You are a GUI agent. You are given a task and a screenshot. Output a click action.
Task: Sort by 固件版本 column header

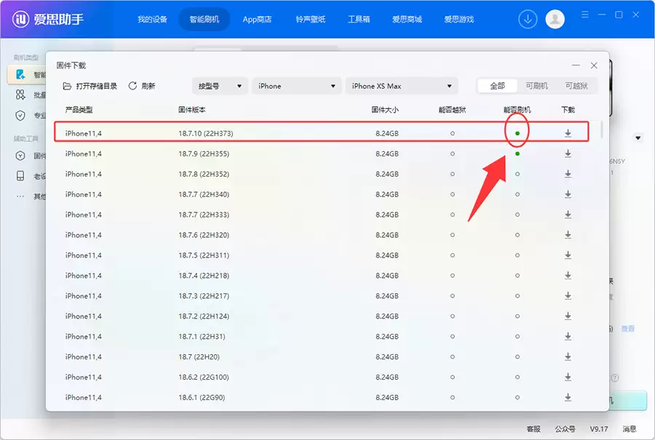click(x=191, y=110)
